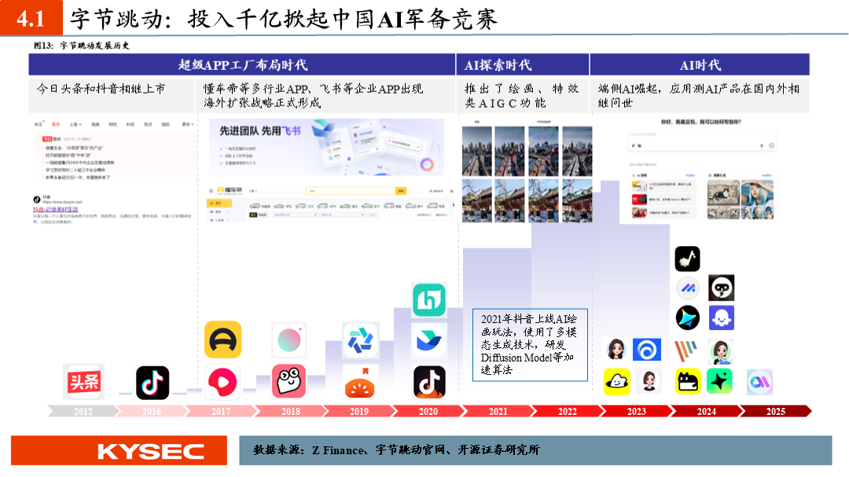Image resolution: width=849 pixels, height=477 pixels.
Task: Select the 图13: 字节跳动发展历史 caption
Action: (x=82, y=46)
